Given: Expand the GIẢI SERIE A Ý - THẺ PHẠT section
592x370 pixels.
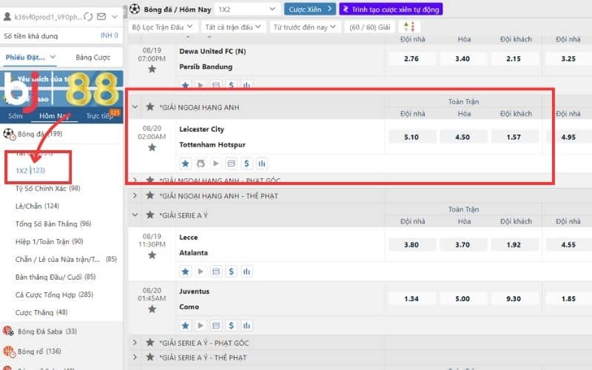Looking at the screenshot, I should (135, 357).
